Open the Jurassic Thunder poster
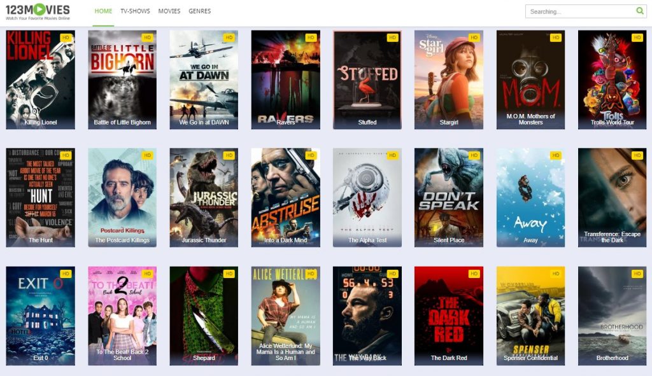The width and height of the screenshot is (652, 376). coord(204,198)
